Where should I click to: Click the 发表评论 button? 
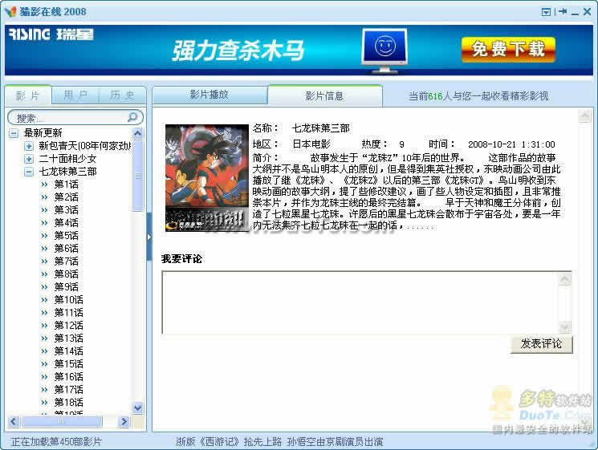[x=541, y=343]
